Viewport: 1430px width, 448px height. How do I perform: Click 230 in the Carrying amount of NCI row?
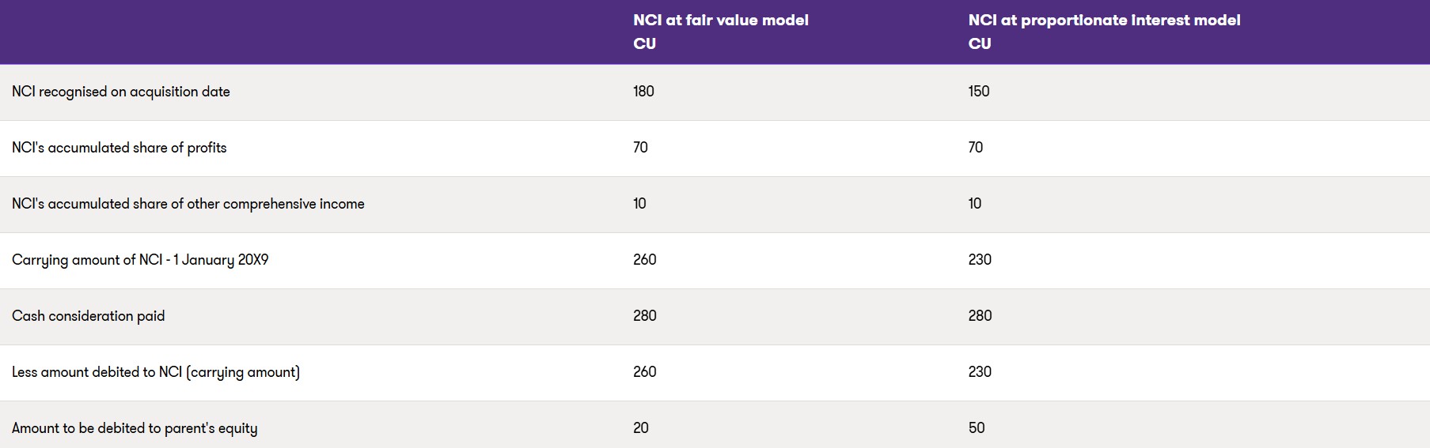pos(980,260)
